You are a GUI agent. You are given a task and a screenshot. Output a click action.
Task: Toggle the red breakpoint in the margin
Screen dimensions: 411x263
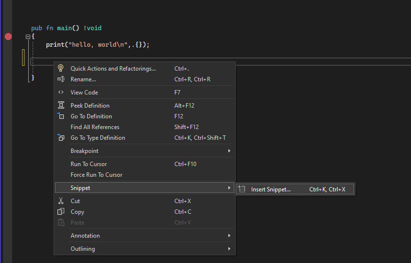(8, 37)
